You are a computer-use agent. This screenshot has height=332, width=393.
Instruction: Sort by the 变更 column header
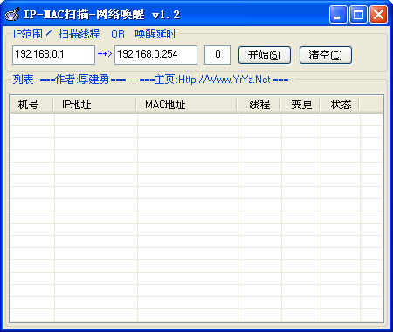pyautogui.click(x=300, y=105)
